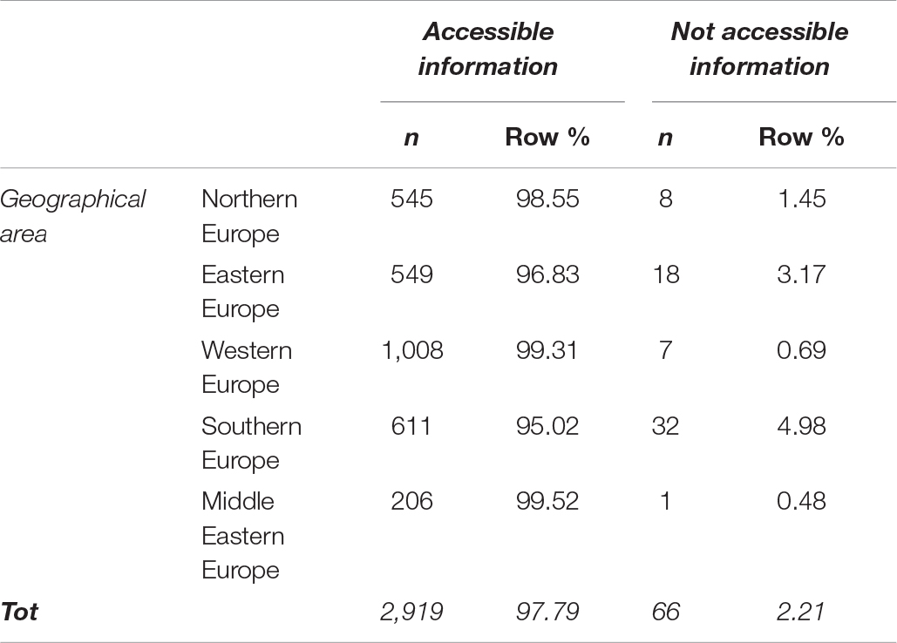Viewport: 897px width, 643px height.
Task: Click the Middle Eastern Europe row label
Action: click(242, 536)
